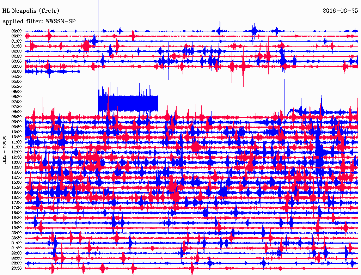This screenshot has width=361, height=275.
Task: Select the 05:00 time label
Action: point(17,81)
